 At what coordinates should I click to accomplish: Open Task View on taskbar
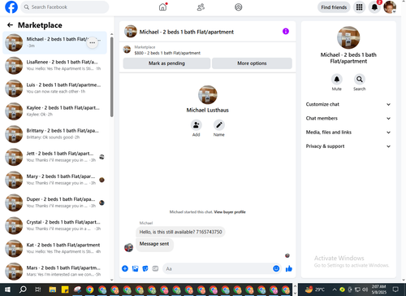[x=38, y=289]
